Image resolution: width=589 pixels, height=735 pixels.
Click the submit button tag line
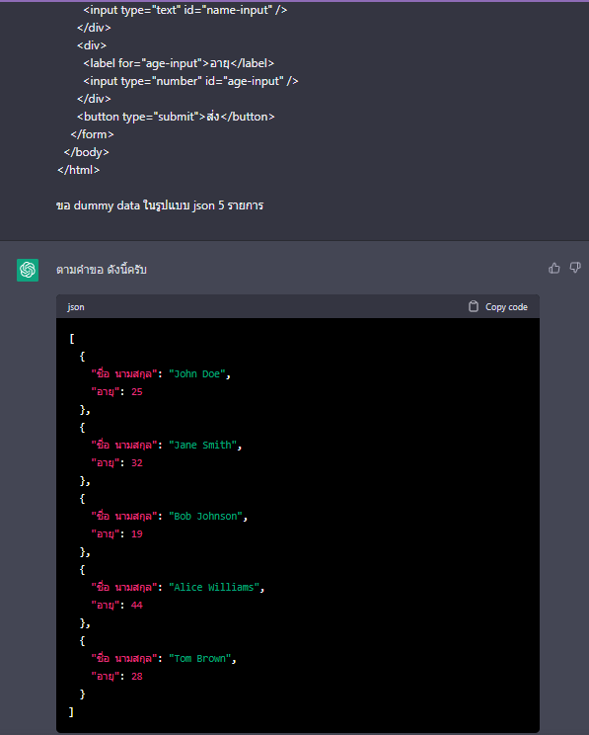pyautogui.click(x=176, y=117)
